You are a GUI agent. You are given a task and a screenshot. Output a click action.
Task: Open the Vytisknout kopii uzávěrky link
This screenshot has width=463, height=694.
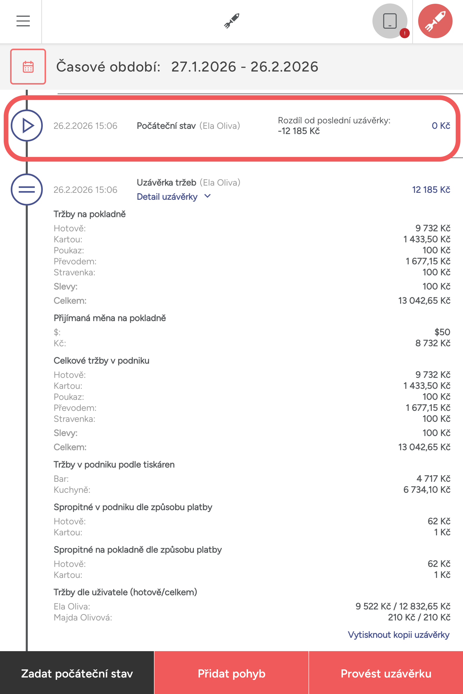(398, 635)
